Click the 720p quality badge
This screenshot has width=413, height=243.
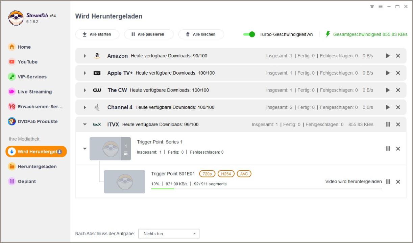click(207, 174)
